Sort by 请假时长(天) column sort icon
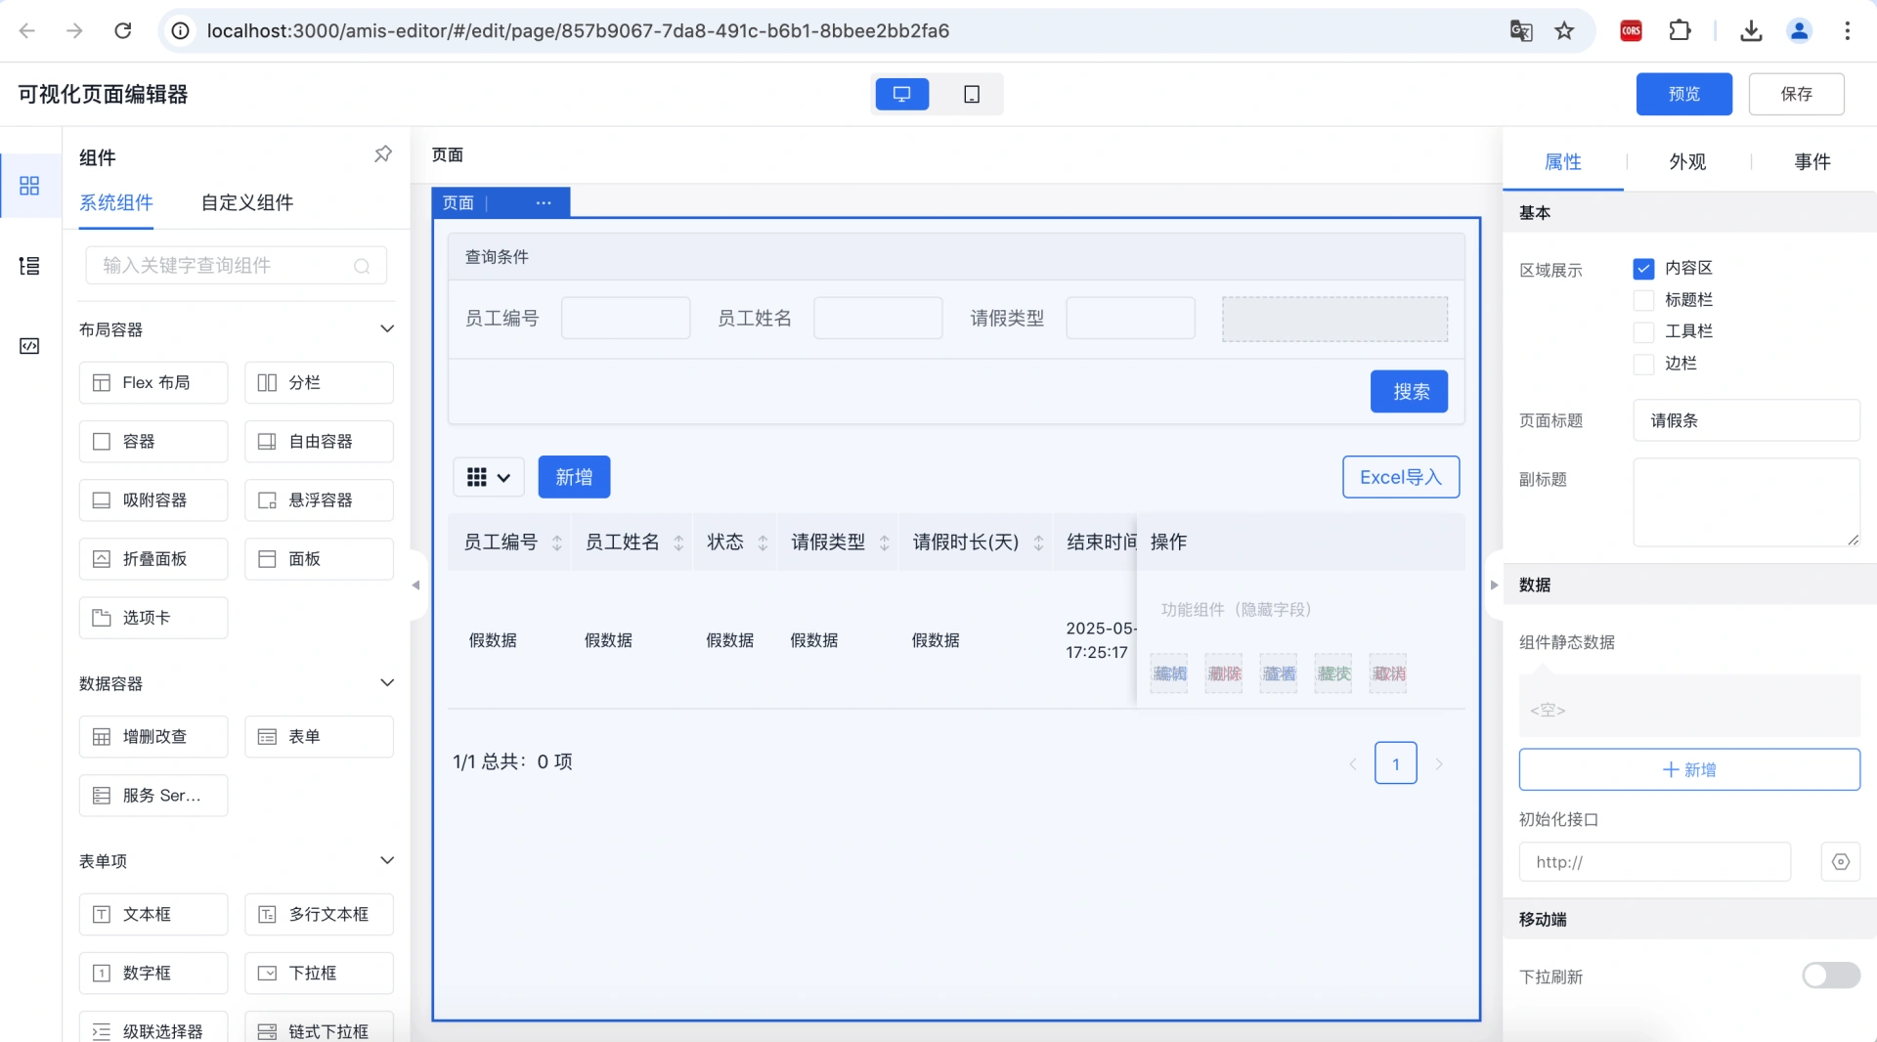 click(1038, 543)
